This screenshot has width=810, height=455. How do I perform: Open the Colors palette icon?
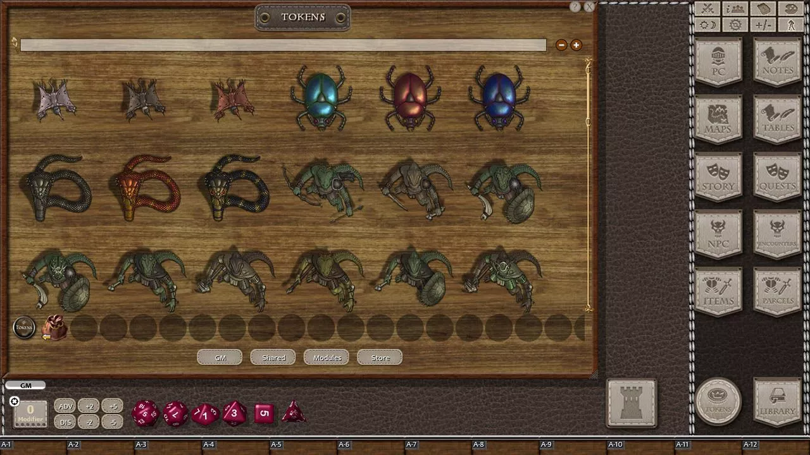click(791, 8)
